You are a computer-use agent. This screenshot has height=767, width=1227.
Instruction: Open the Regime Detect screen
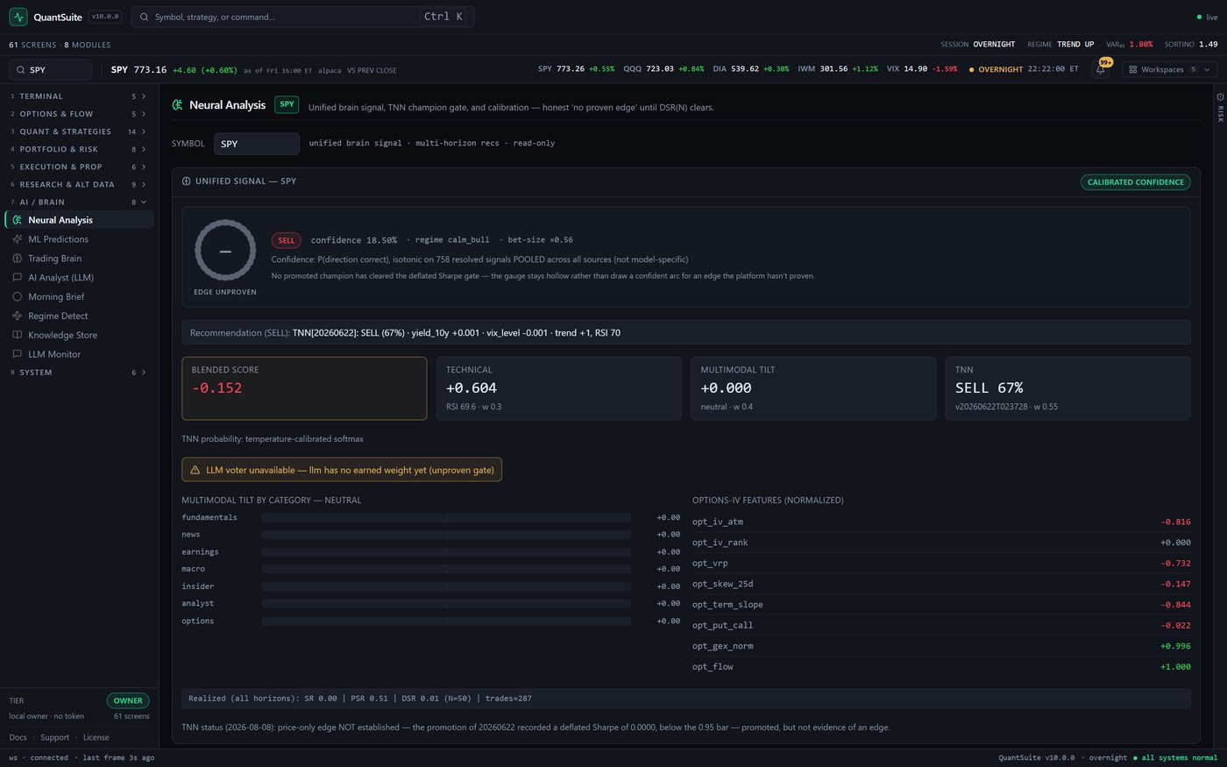tap(79, 316)
